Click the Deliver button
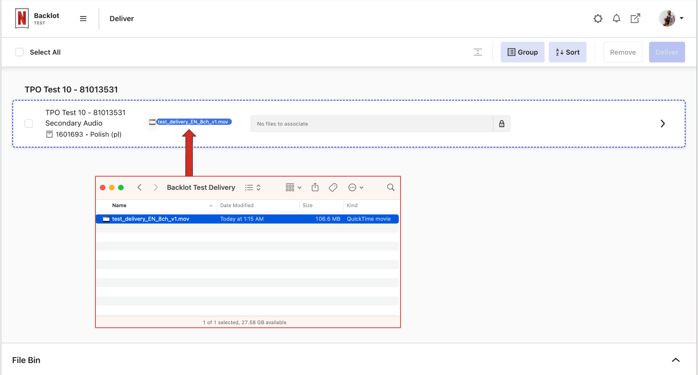 667,52
